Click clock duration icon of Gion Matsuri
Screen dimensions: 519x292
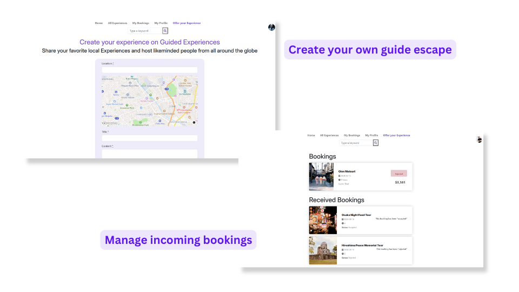340,180
